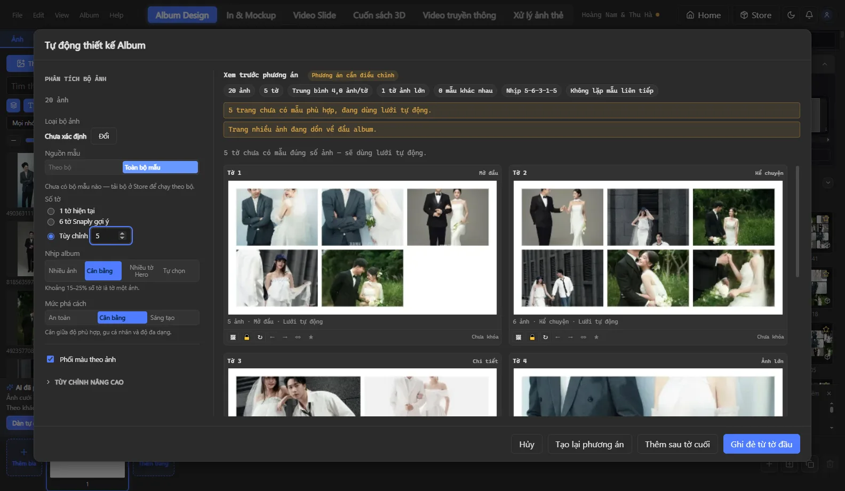The image size is (845, 491).
Task: Choose 'Theo bộ' template source
Action: point(84,167)
